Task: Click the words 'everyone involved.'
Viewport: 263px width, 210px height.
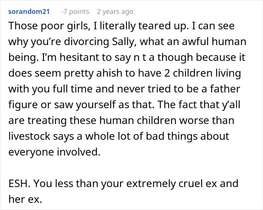Action: coord(54,152)
